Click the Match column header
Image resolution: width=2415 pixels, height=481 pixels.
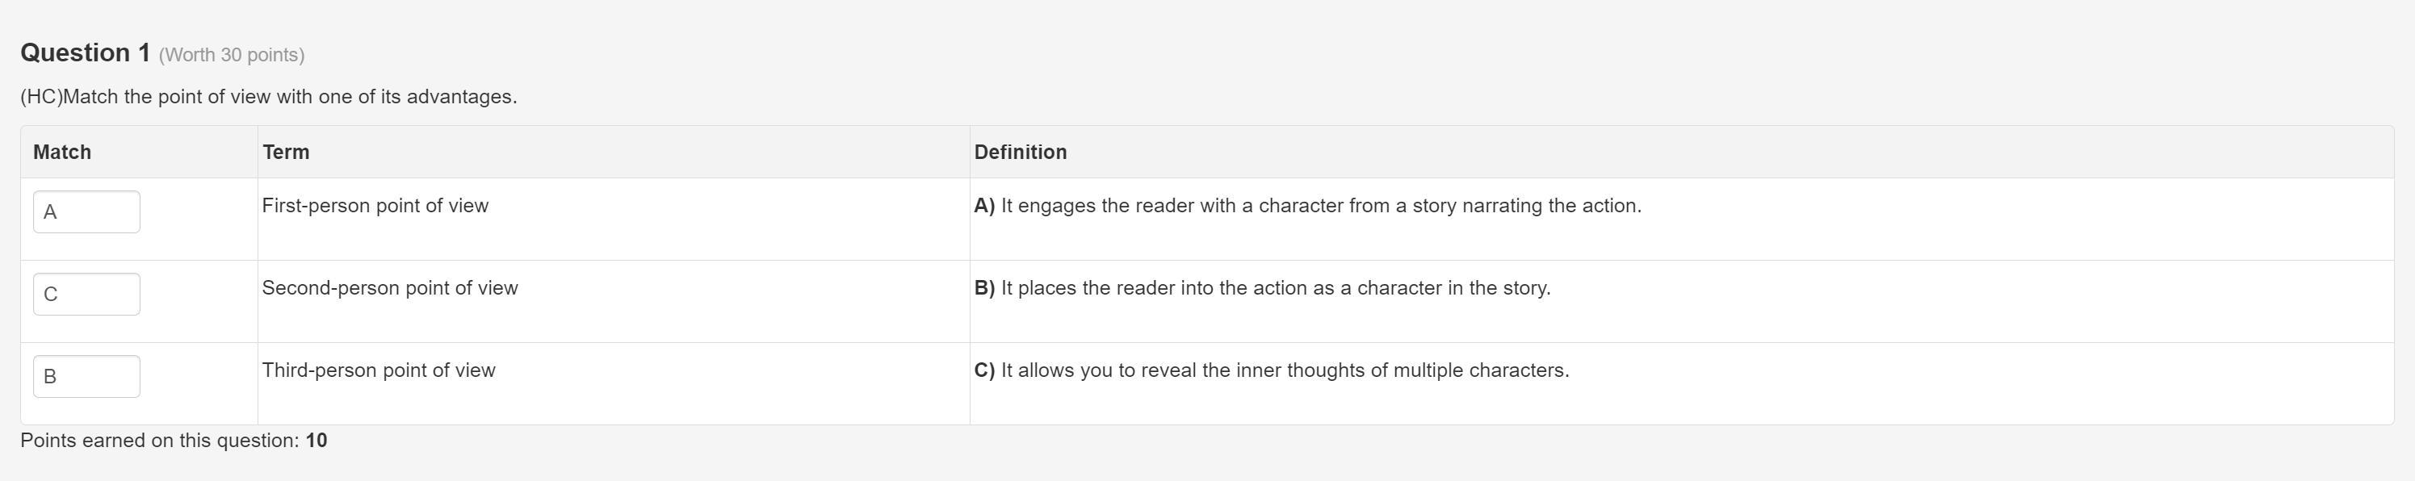point(62,152)
